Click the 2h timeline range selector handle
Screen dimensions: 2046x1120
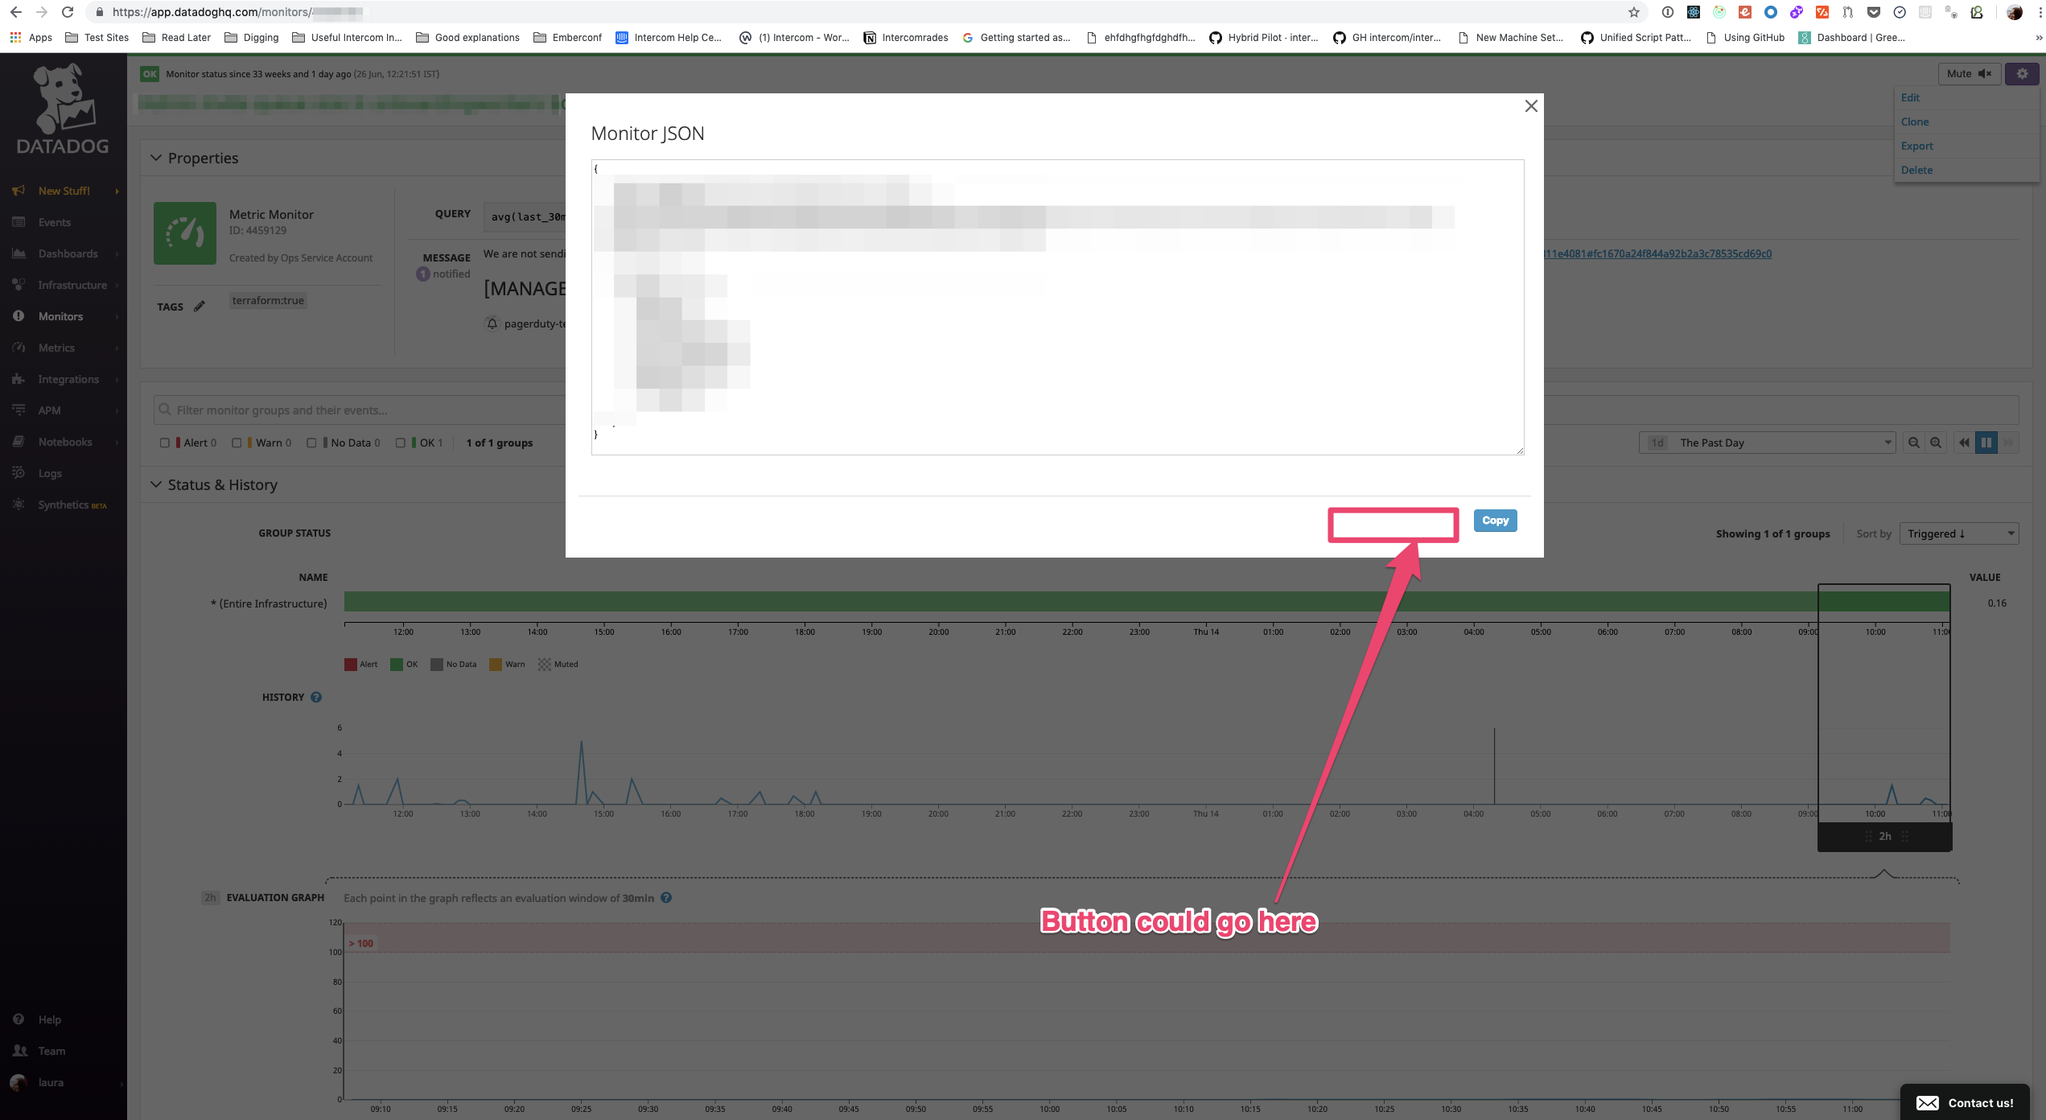click(1884, 836)
